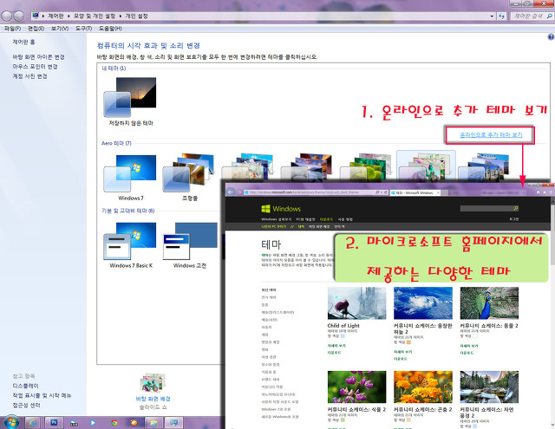The image size is (555, 429).
Task: Click the Back arrow in Control Panel window
Action: [7, 16]
